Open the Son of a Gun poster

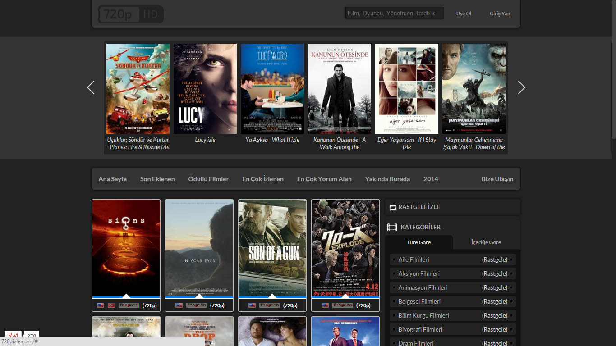(272, 248)
